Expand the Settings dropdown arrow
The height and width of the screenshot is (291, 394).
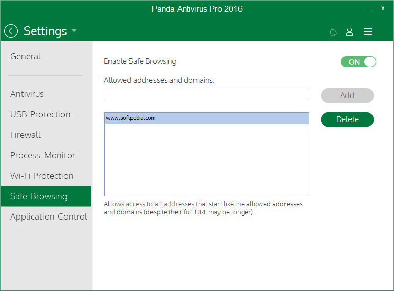tap(74, 30)
